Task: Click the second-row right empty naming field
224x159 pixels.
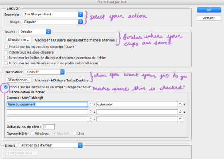Action: tap(137, 112)
